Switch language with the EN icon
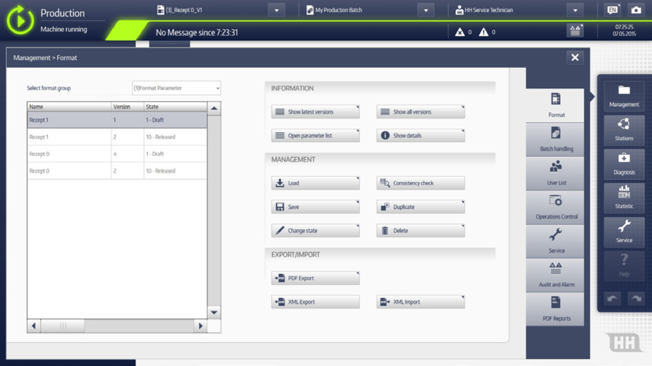This screenshot has width=652, height=366. click(x=612, y=10)
